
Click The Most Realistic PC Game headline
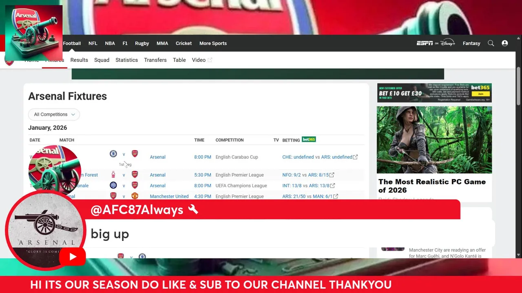tap(432, 186)
